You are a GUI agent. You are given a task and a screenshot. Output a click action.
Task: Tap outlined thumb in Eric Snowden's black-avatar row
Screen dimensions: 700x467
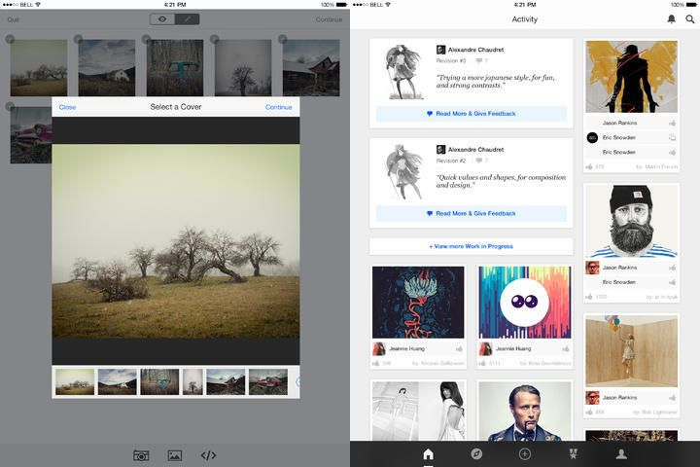pos(672,137)
